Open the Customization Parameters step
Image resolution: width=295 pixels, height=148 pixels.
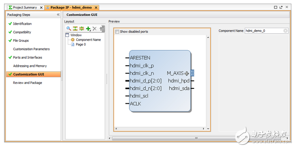point(31,49)
